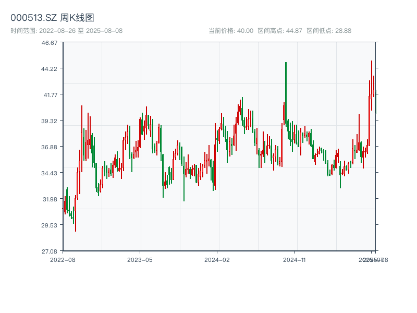The width and height of the screenshot is (417, 313).
Task: Click the x-axis label 2023-05
Action: [140, 260]
